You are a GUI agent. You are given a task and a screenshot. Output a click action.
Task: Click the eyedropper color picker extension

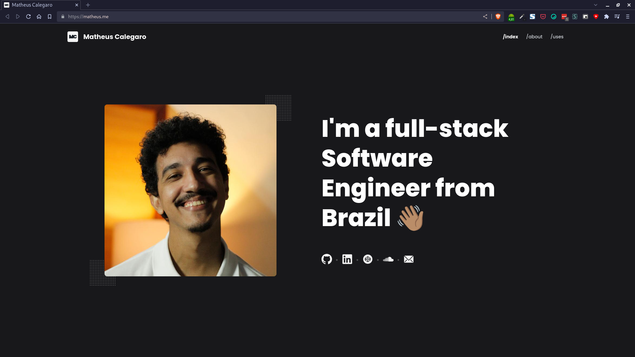pos(522,17)
